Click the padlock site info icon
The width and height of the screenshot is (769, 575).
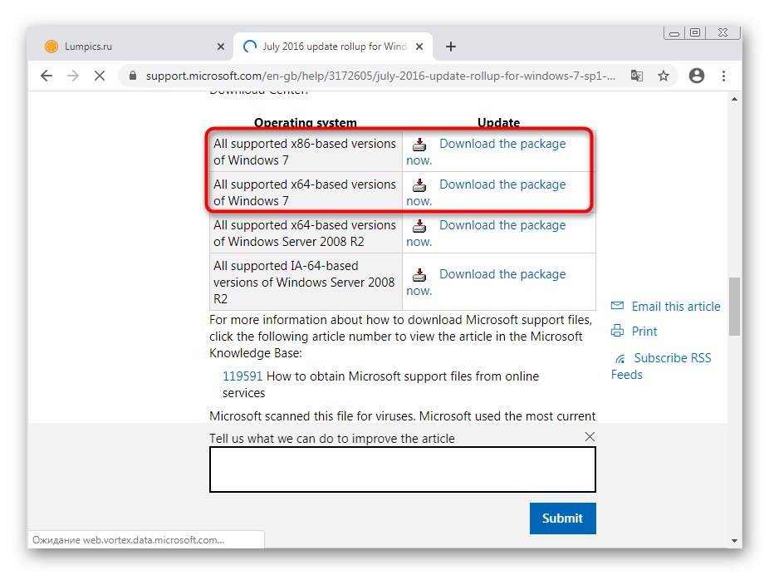(x=132, y=76)
